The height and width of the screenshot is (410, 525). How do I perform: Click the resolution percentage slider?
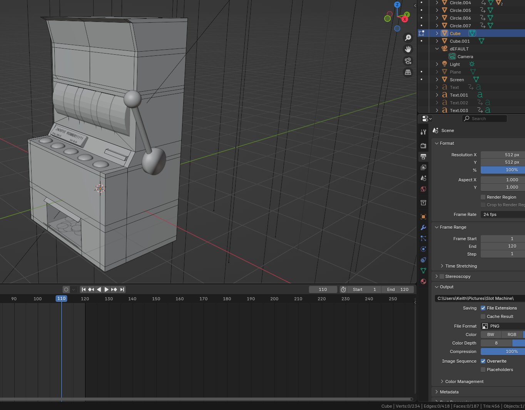tap(503, 170)
